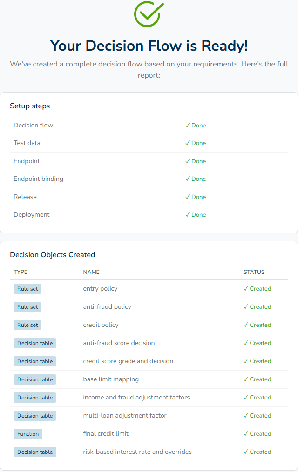Click Decision table badge for base limit mapping

pos(35,379)
